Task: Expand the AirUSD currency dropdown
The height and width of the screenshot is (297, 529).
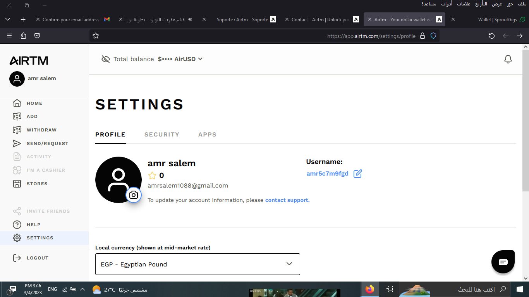Action: point(200,59)
